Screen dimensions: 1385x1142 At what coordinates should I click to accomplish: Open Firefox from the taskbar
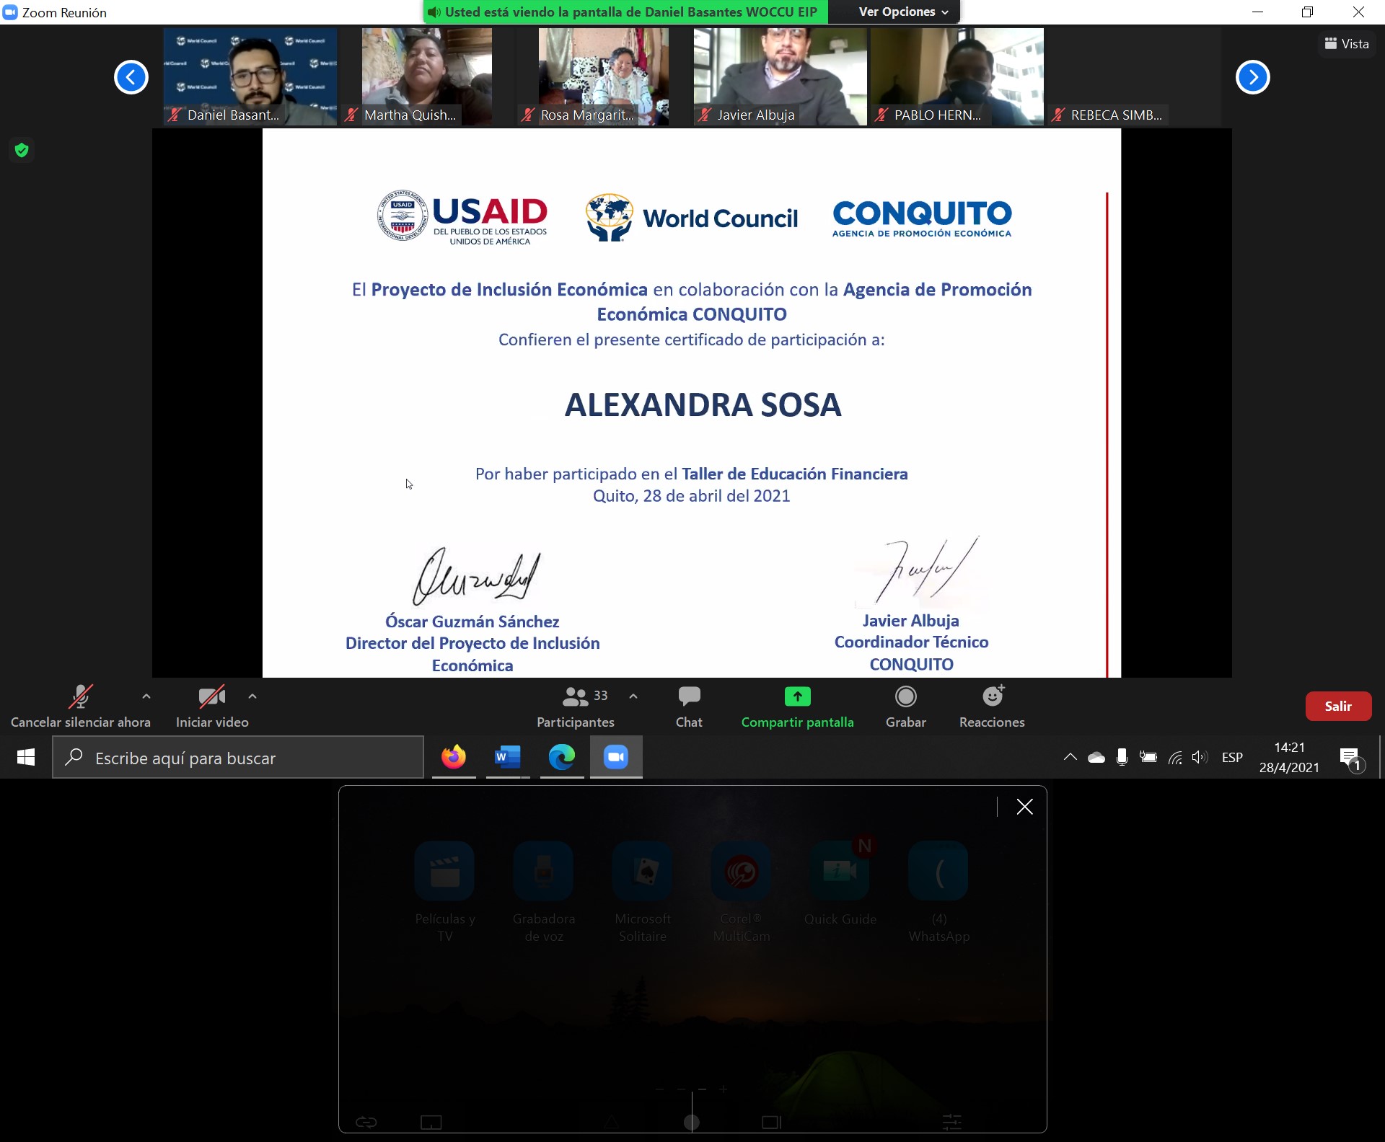click(x=454, y=757)
